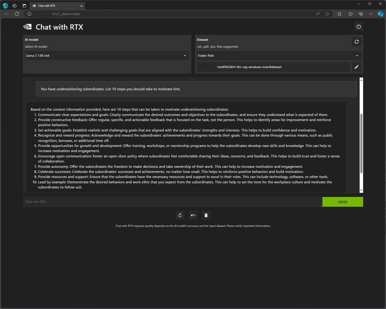Click the response quality disclaimer text
The width and height of the screenshot is (386, 309).
point(193,226)
